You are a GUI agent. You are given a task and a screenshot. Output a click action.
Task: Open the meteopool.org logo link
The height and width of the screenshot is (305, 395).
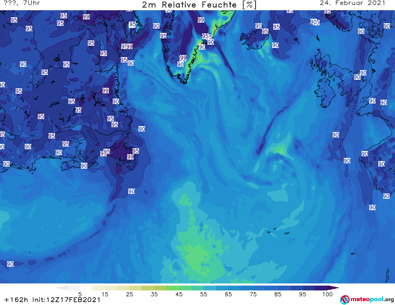tap(367, 300)
